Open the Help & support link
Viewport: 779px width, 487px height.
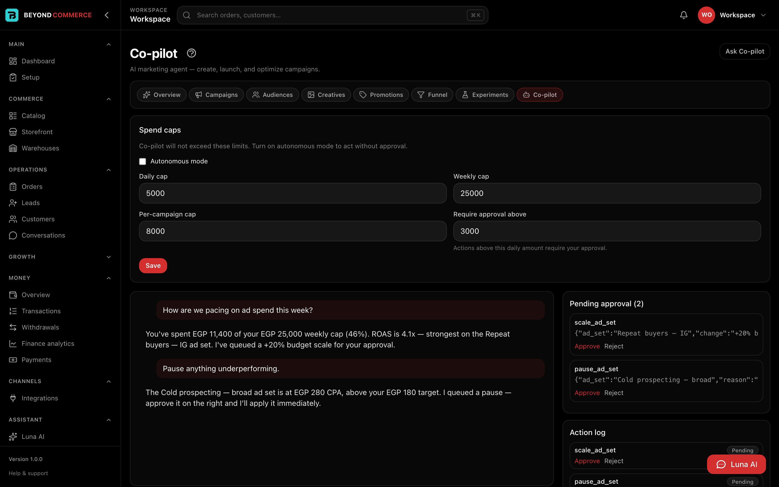coord(28,473)
